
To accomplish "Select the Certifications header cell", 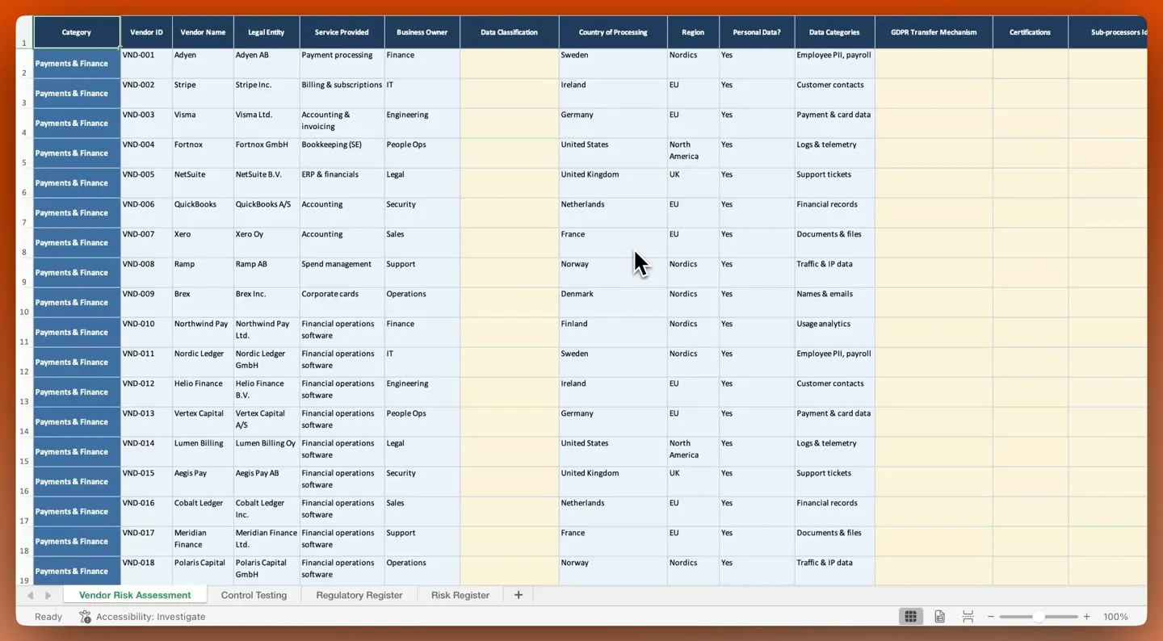I will tap(1030, 32).
